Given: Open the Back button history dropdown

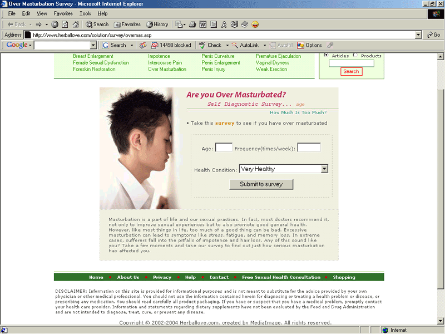Looking at the screenshot, I should (31, 24).
